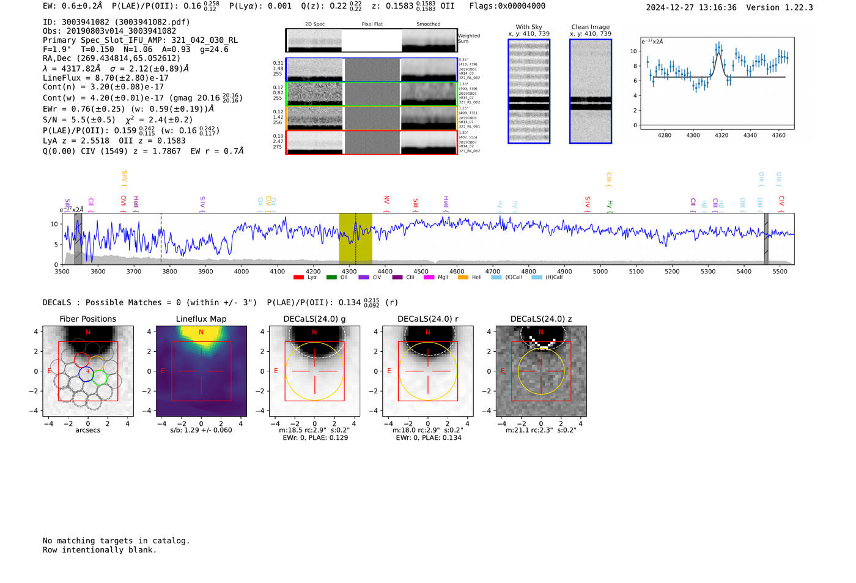This screenshot has height=583, width=856.
Task: Click the red Lyα legend swatch
Action: click(298, 277)
